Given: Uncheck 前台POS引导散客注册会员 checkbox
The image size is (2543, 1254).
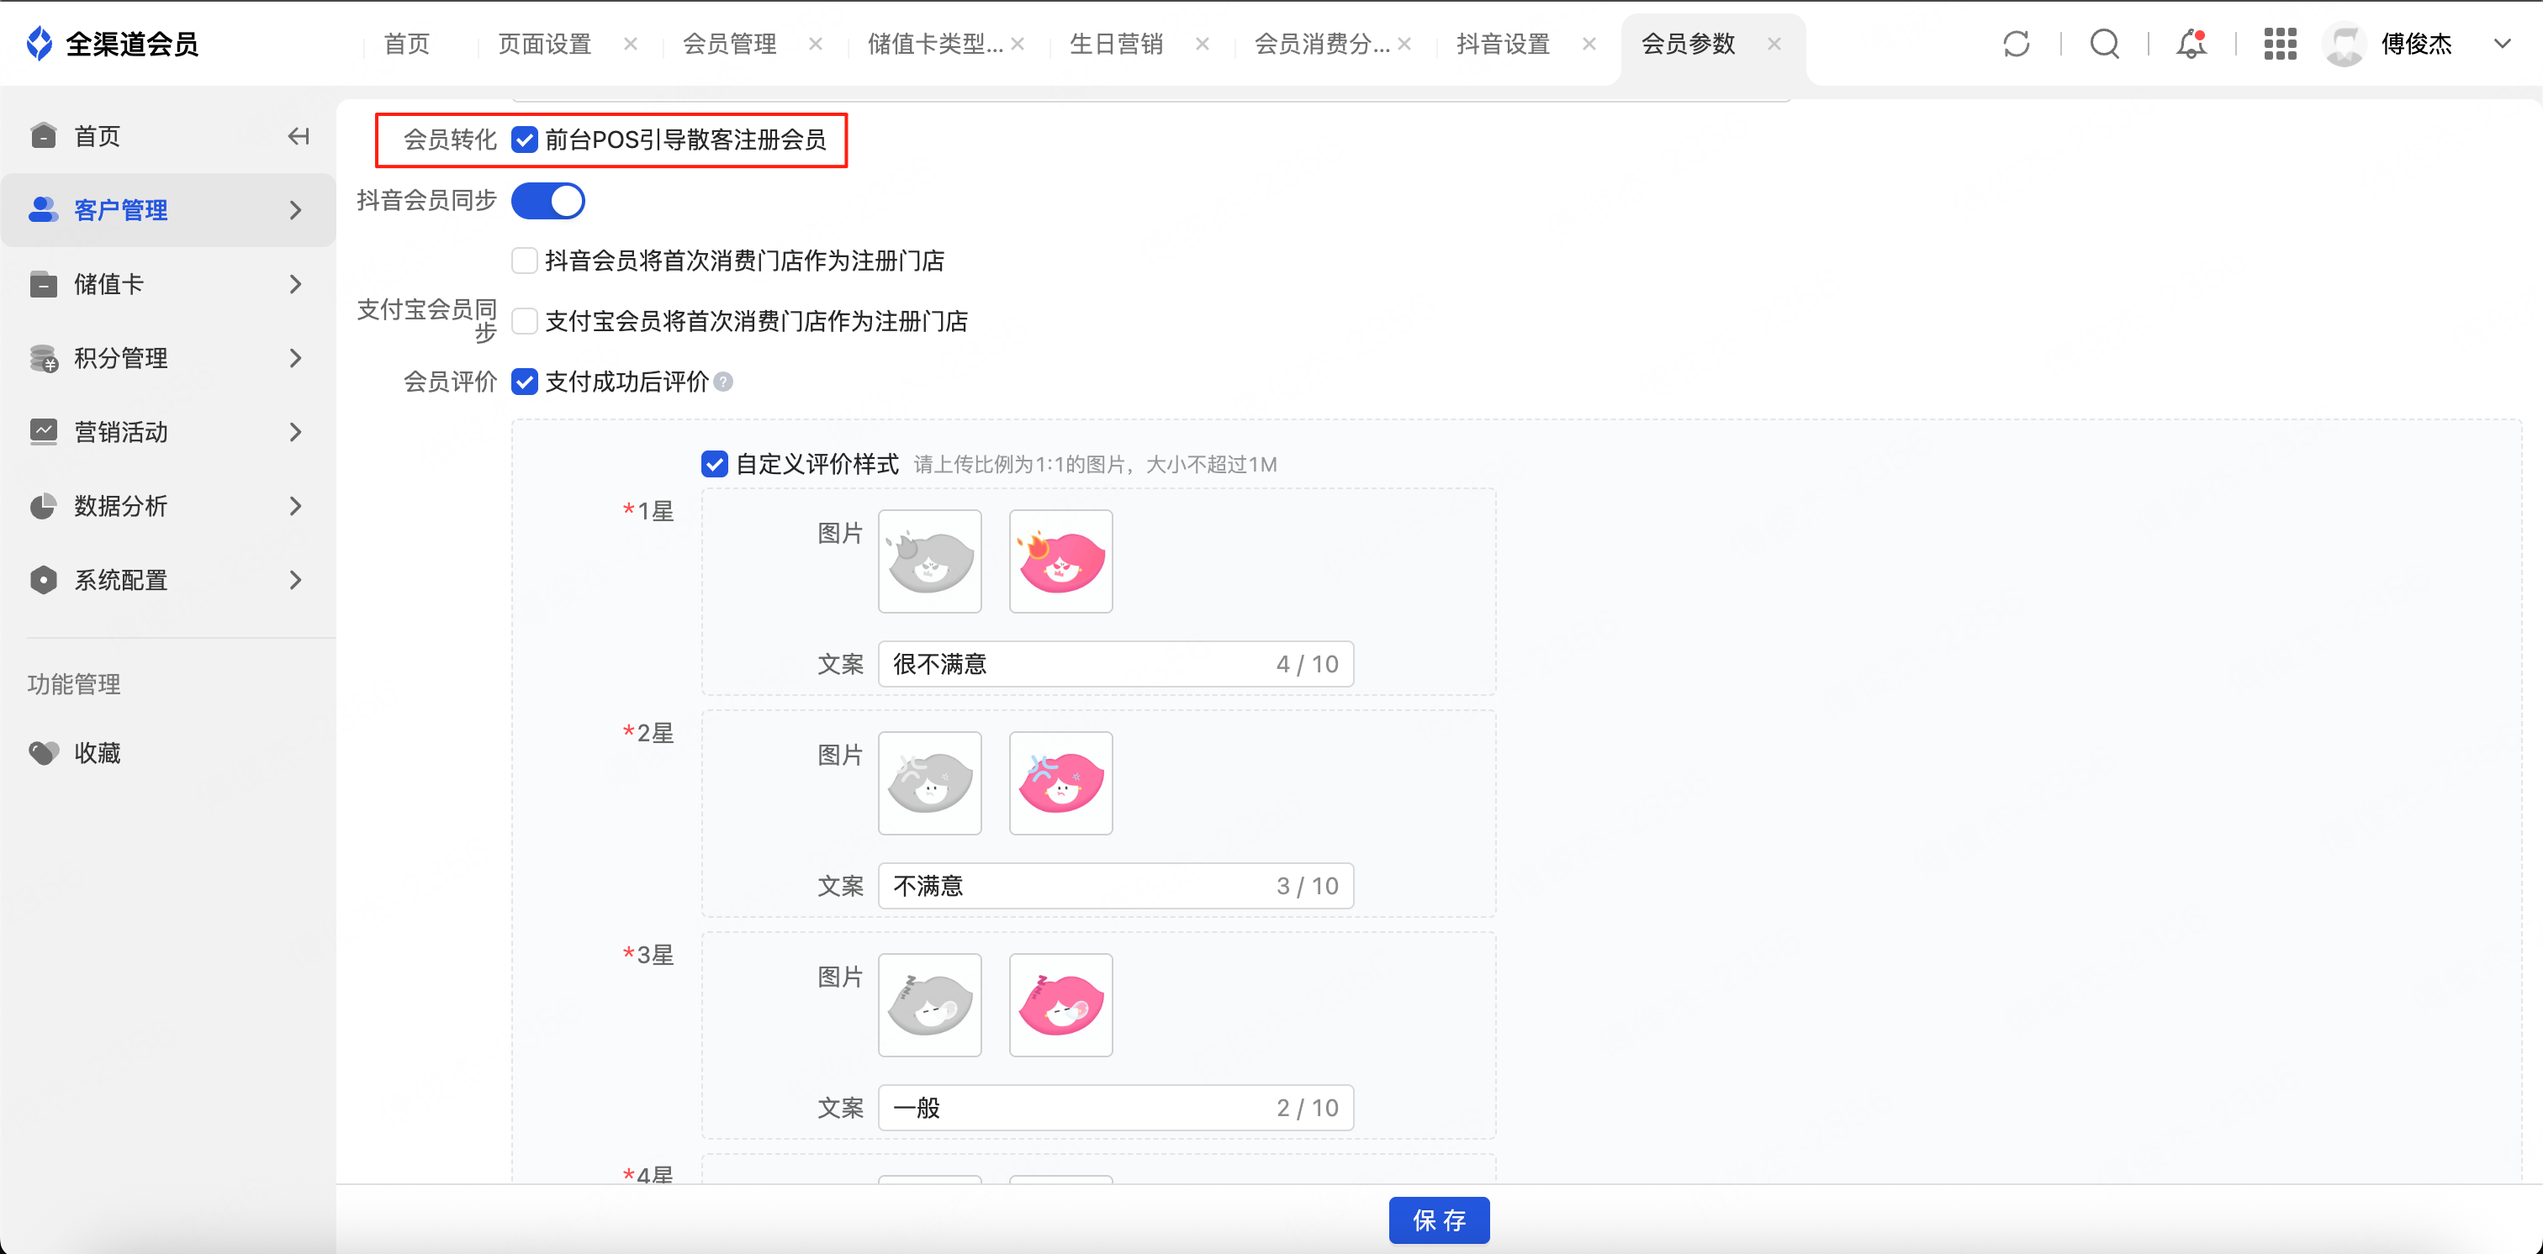Looking at the screenshot, I should (524, 140).
